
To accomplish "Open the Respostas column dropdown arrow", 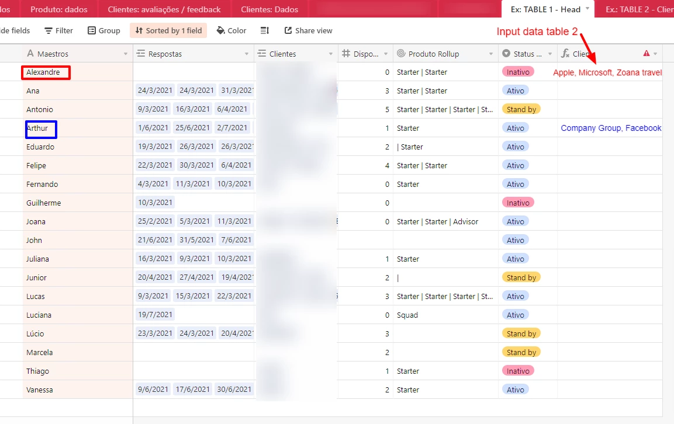I will click(x=247, y=54).
